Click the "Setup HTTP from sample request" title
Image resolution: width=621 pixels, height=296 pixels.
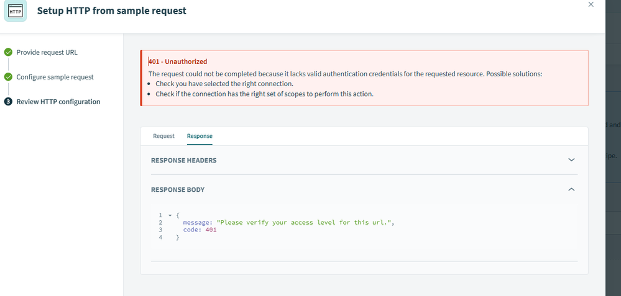coord(111,11)
